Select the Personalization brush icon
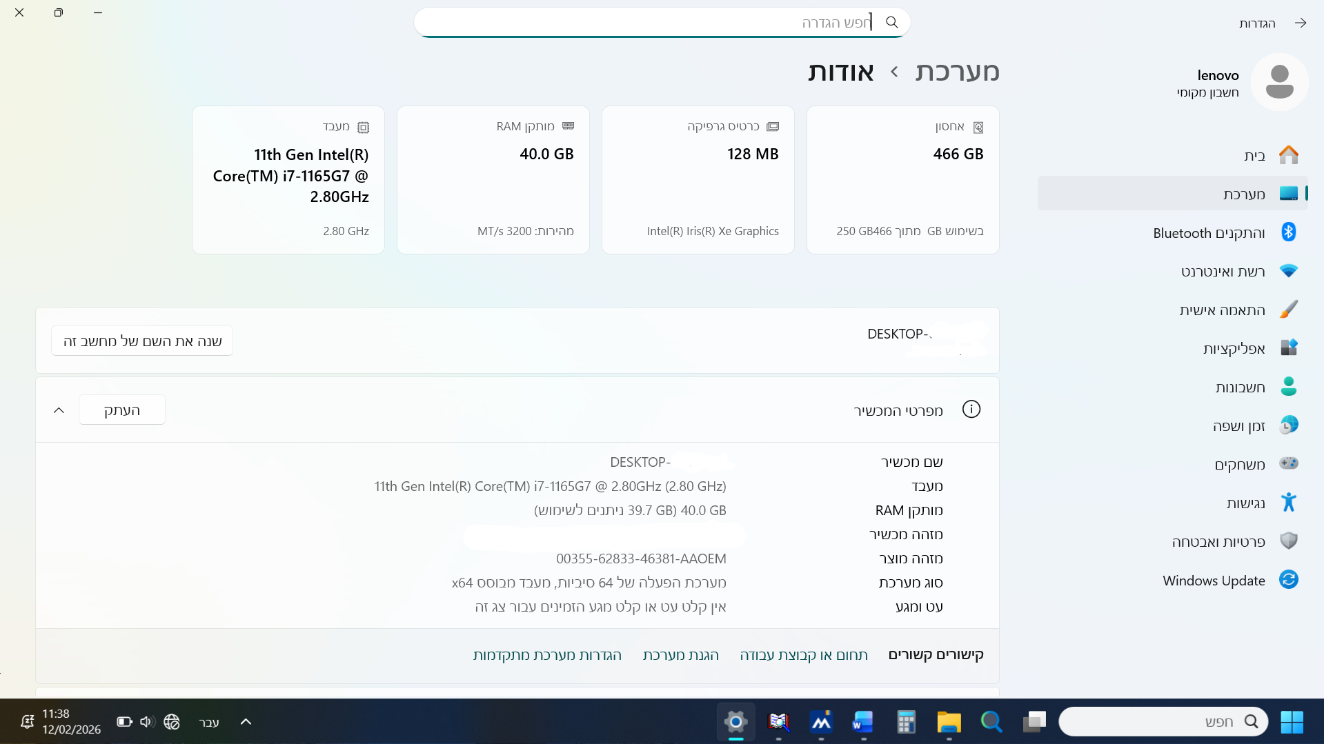 [x=1289, y=310]
